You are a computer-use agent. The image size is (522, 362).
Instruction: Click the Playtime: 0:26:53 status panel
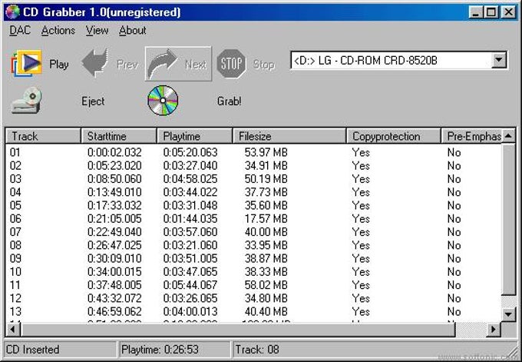tap(175, 350)
